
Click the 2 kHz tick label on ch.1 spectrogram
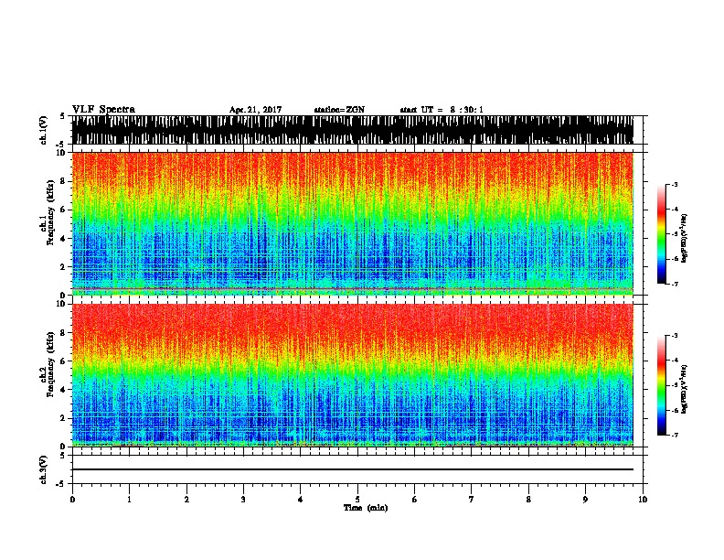pos(64,267)
